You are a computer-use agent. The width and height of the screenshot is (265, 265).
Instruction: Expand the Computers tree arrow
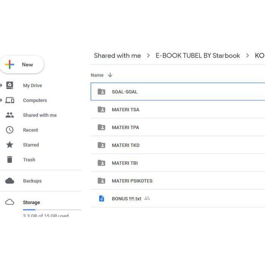click(2, 100)
